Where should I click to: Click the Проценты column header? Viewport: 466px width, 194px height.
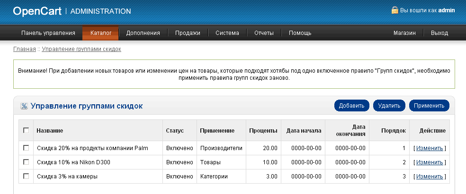(x=263, y=131)
